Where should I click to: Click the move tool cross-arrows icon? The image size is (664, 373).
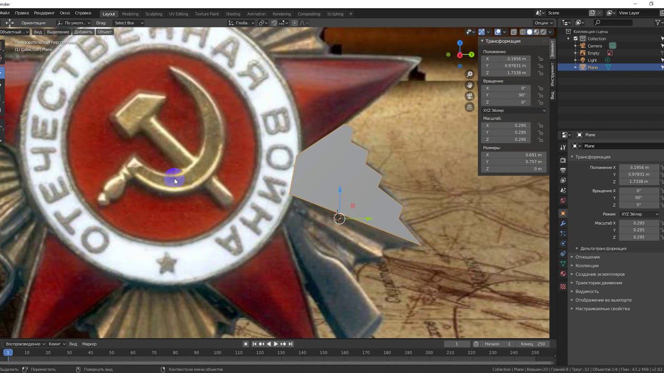[x=9, y=23]
